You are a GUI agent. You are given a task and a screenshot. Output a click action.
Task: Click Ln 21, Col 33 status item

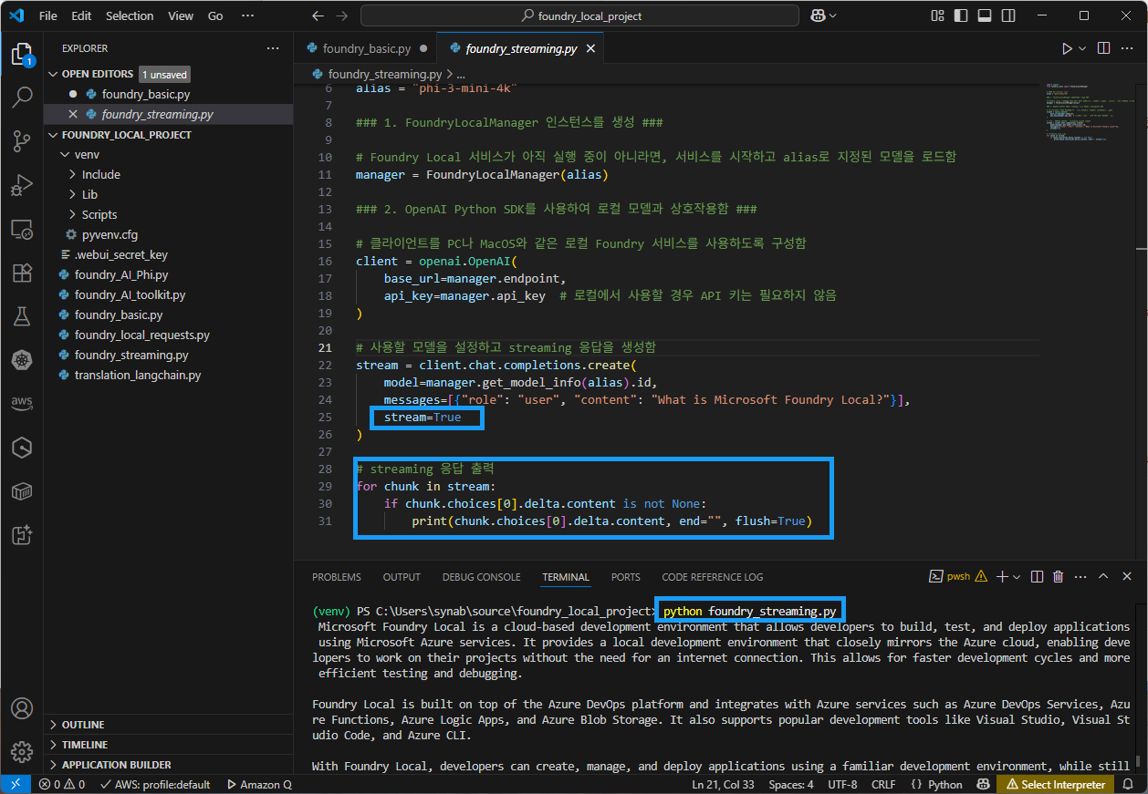pyautogui.click(x=723, y=784)
